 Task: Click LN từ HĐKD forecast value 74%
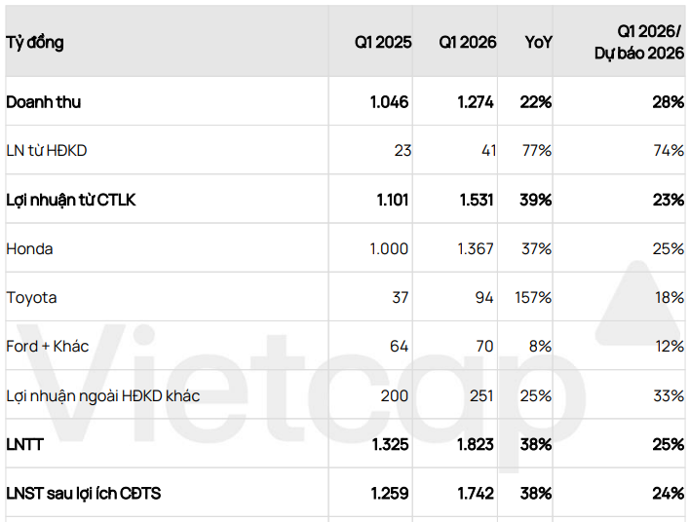click(669, 151)
